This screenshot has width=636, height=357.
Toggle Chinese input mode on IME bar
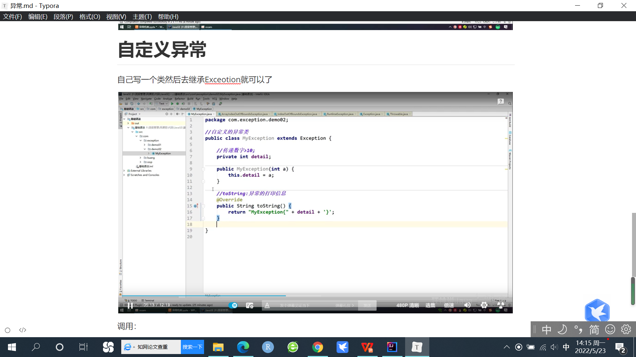click(547, 330)
